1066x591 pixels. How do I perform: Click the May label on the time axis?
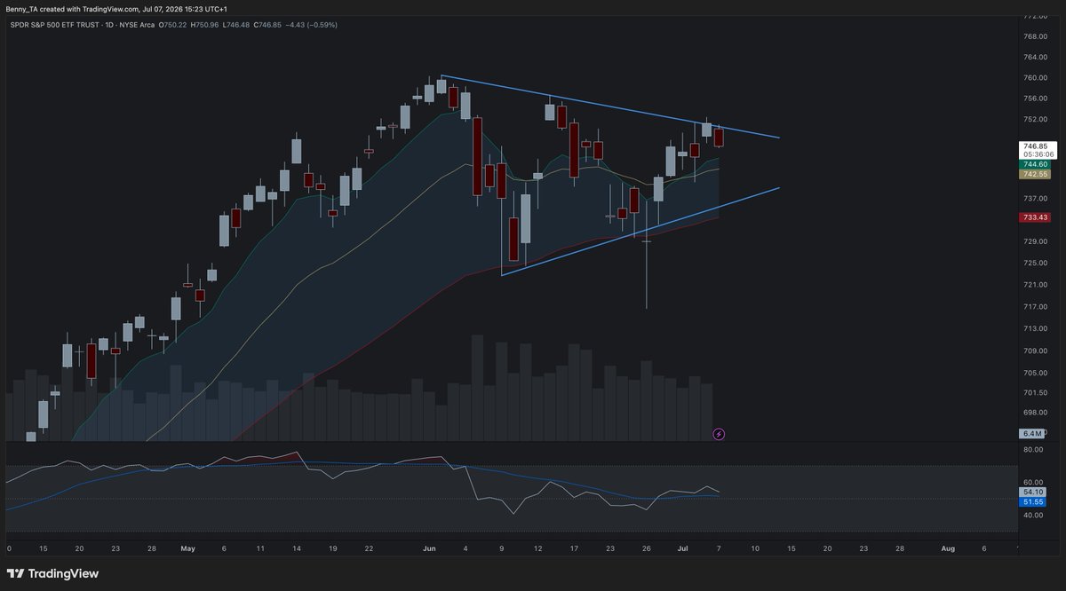[x=187, y=548]
